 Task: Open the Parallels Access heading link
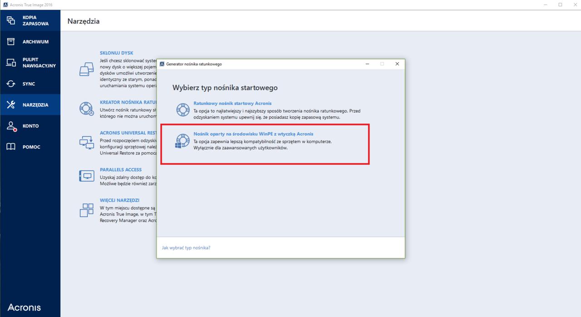coord(121,170)
